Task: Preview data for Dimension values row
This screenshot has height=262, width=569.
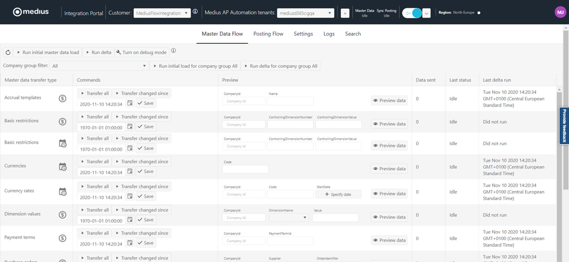Action: (x=389, y=217)
